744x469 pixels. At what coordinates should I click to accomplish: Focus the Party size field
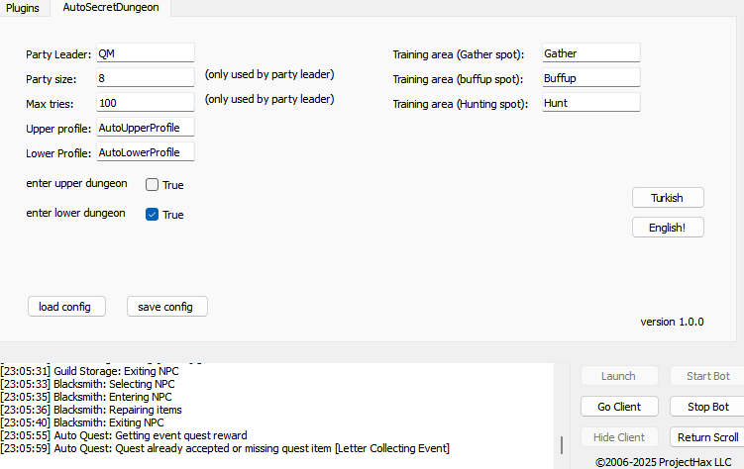(145, 78)
